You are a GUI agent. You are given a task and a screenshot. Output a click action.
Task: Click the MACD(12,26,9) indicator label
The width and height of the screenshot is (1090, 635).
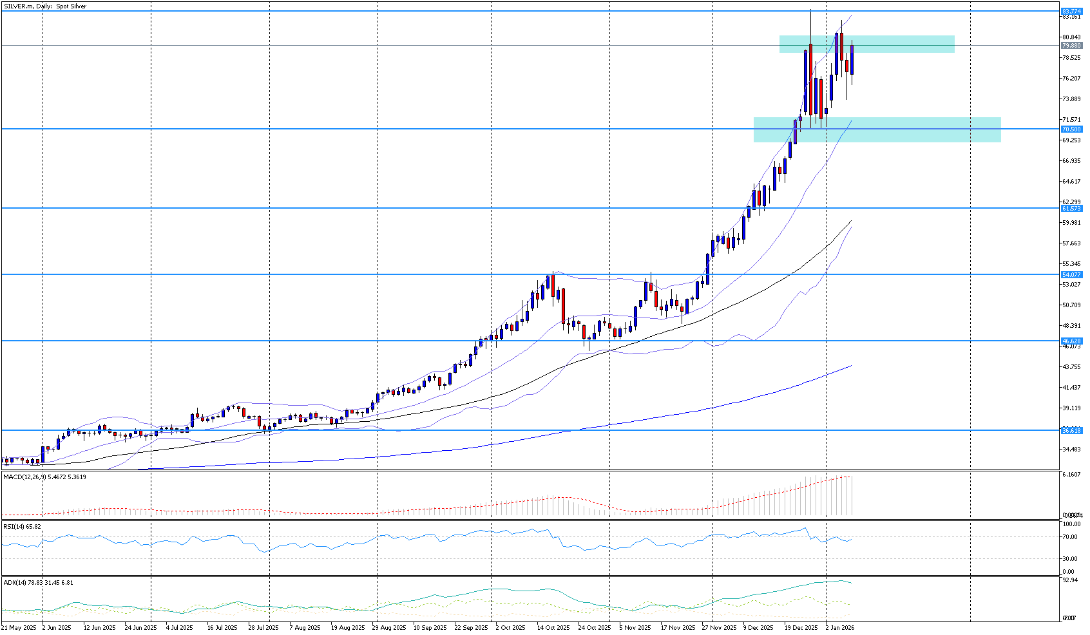pyautogui.click(x=44, y=477)
